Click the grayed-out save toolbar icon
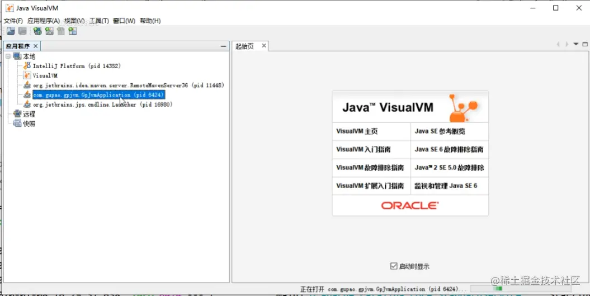 [23, 31]
